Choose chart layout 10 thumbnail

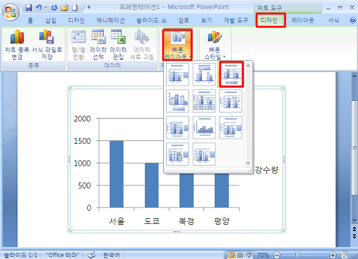(x=178, y=154)
